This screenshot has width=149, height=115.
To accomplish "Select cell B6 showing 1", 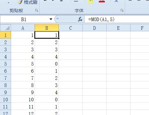I will (47, 71).
